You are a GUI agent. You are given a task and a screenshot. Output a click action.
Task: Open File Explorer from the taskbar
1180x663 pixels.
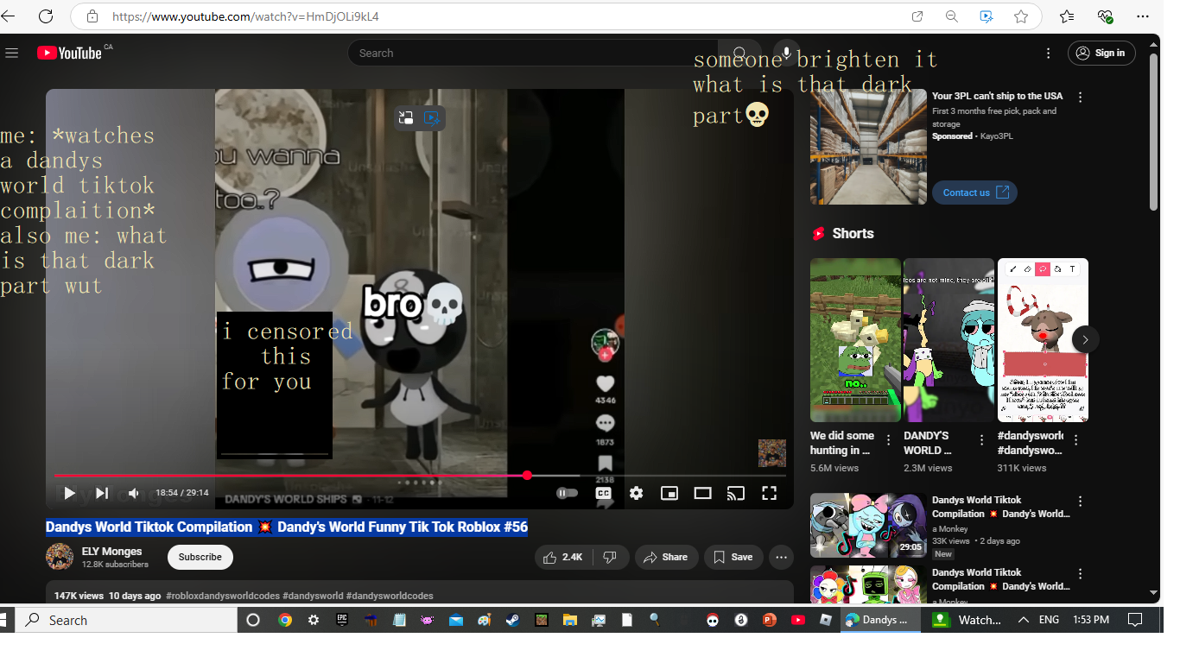tap(569, 620)
